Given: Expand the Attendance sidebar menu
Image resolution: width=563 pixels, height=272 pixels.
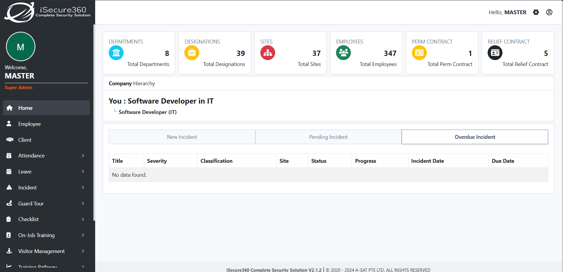Looking at the screenshot, I should (46, 156).
